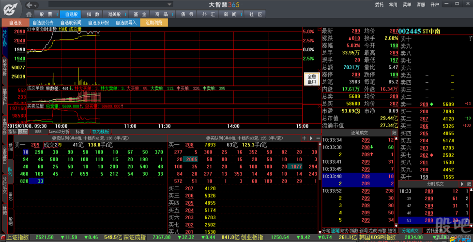Open the 自选股新闻 sub-tab

pyautogui.click(x=71, y=23)
